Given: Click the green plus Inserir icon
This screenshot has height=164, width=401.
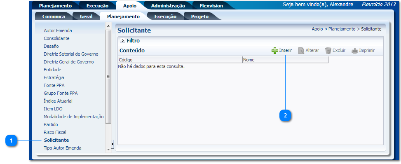Looking at the screenshot, I should tap(274, 51).
